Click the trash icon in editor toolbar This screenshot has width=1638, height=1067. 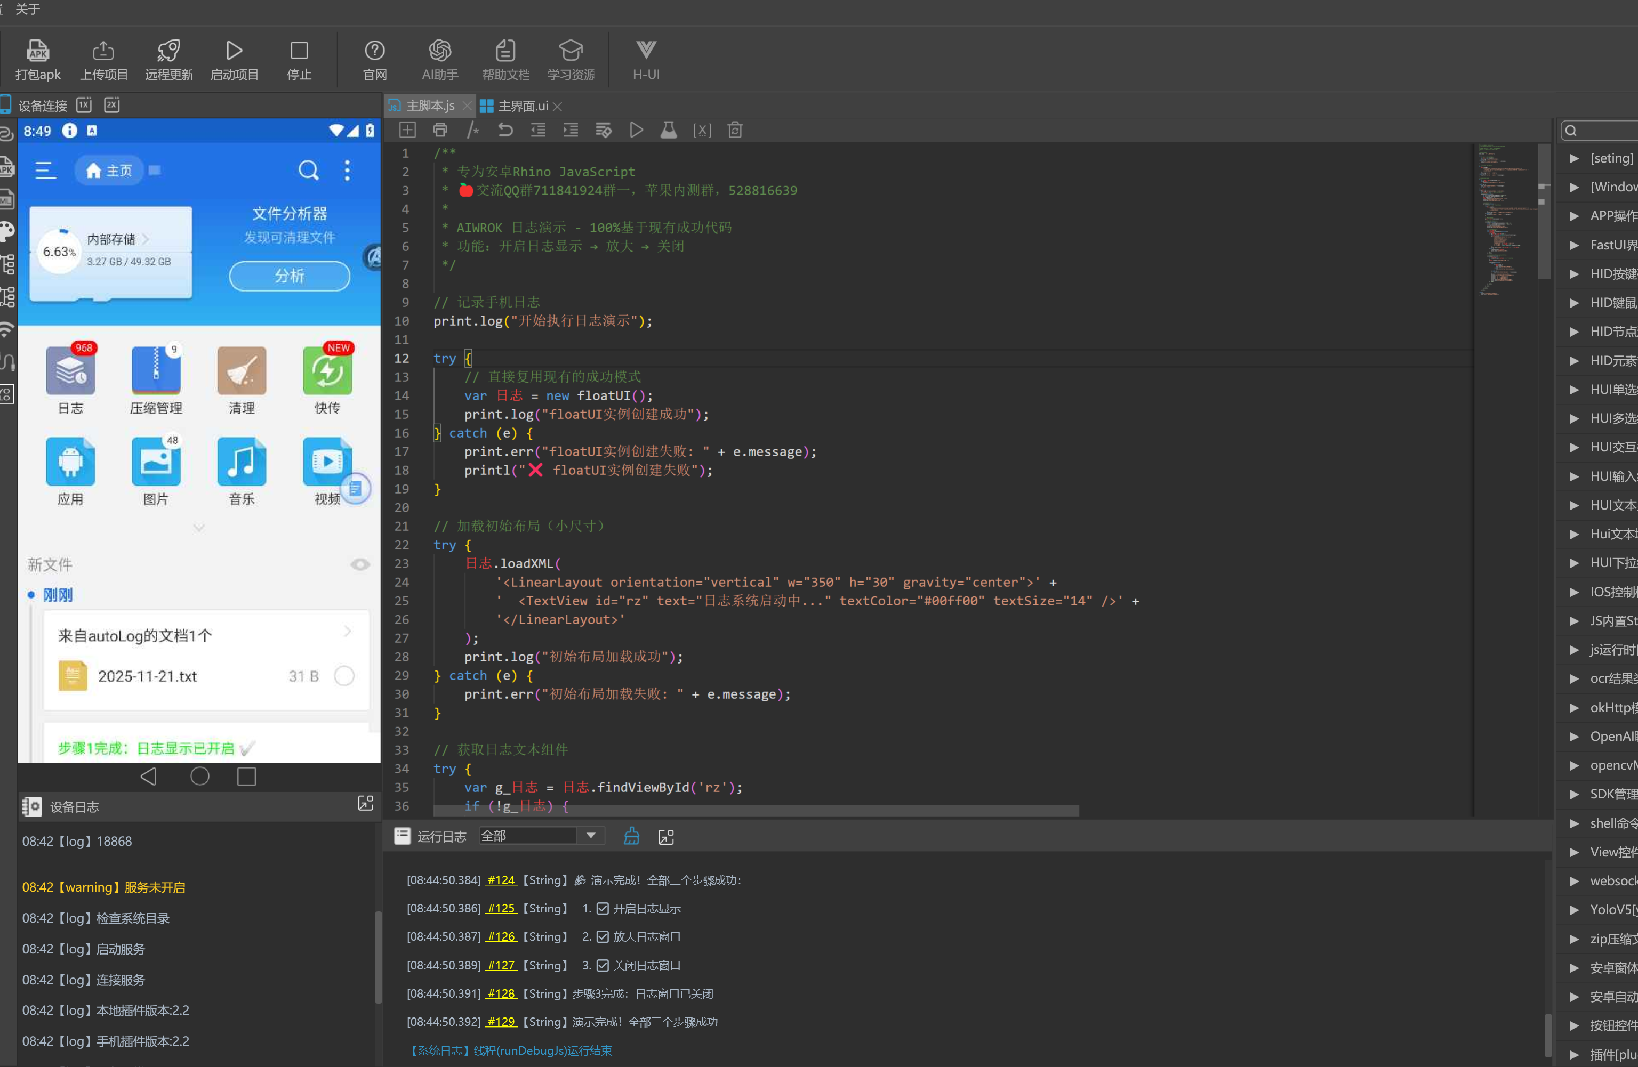coord(735,130)
